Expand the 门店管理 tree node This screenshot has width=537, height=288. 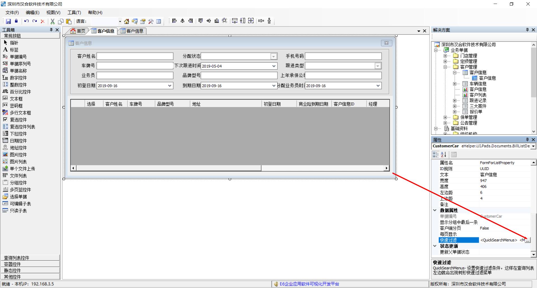click(445, 56)
